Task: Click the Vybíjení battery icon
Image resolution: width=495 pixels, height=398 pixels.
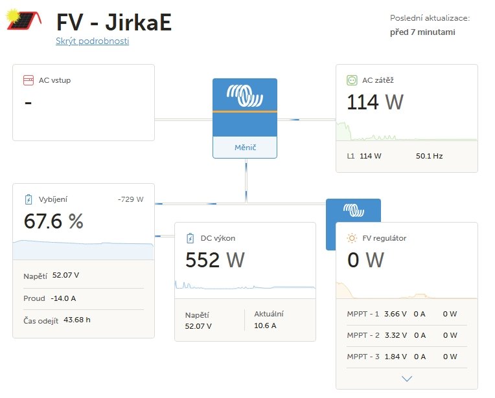Action: pos(29,199)
